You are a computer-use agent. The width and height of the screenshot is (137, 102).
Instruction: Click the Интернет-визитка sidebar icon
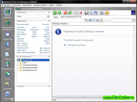[x=8, y=66]
